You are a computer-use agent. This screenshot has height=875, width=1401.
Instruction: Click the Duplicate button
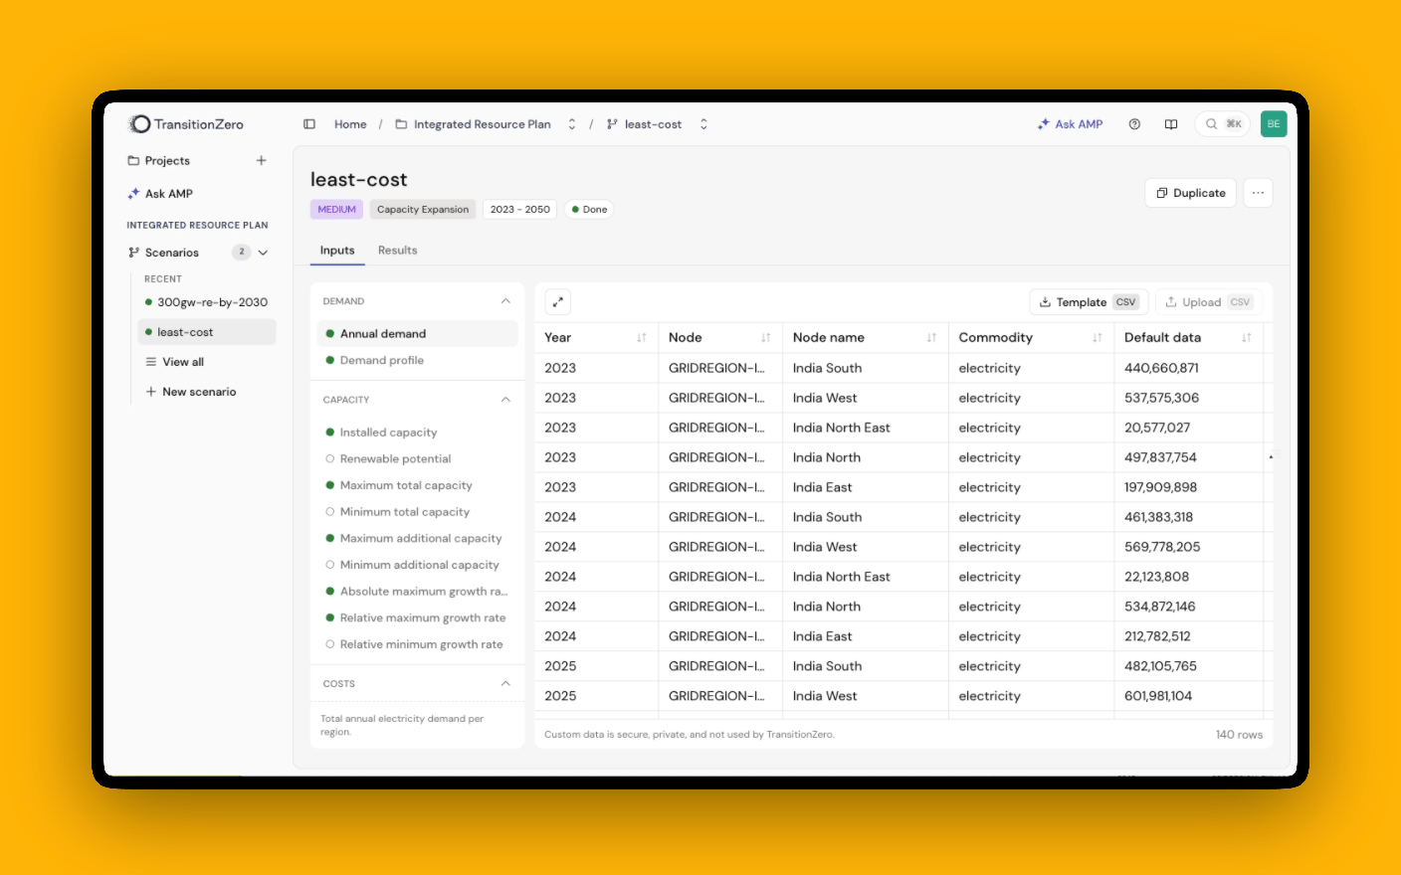point(1191,193)
